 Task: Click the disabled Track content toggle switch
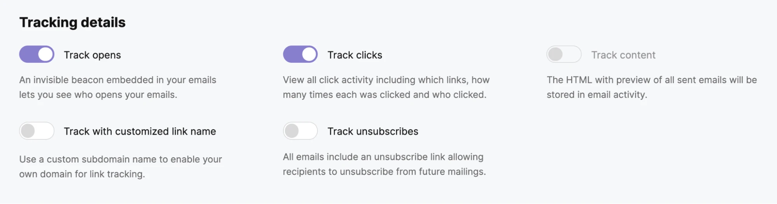pyautogui.click(x=564, y=55)
